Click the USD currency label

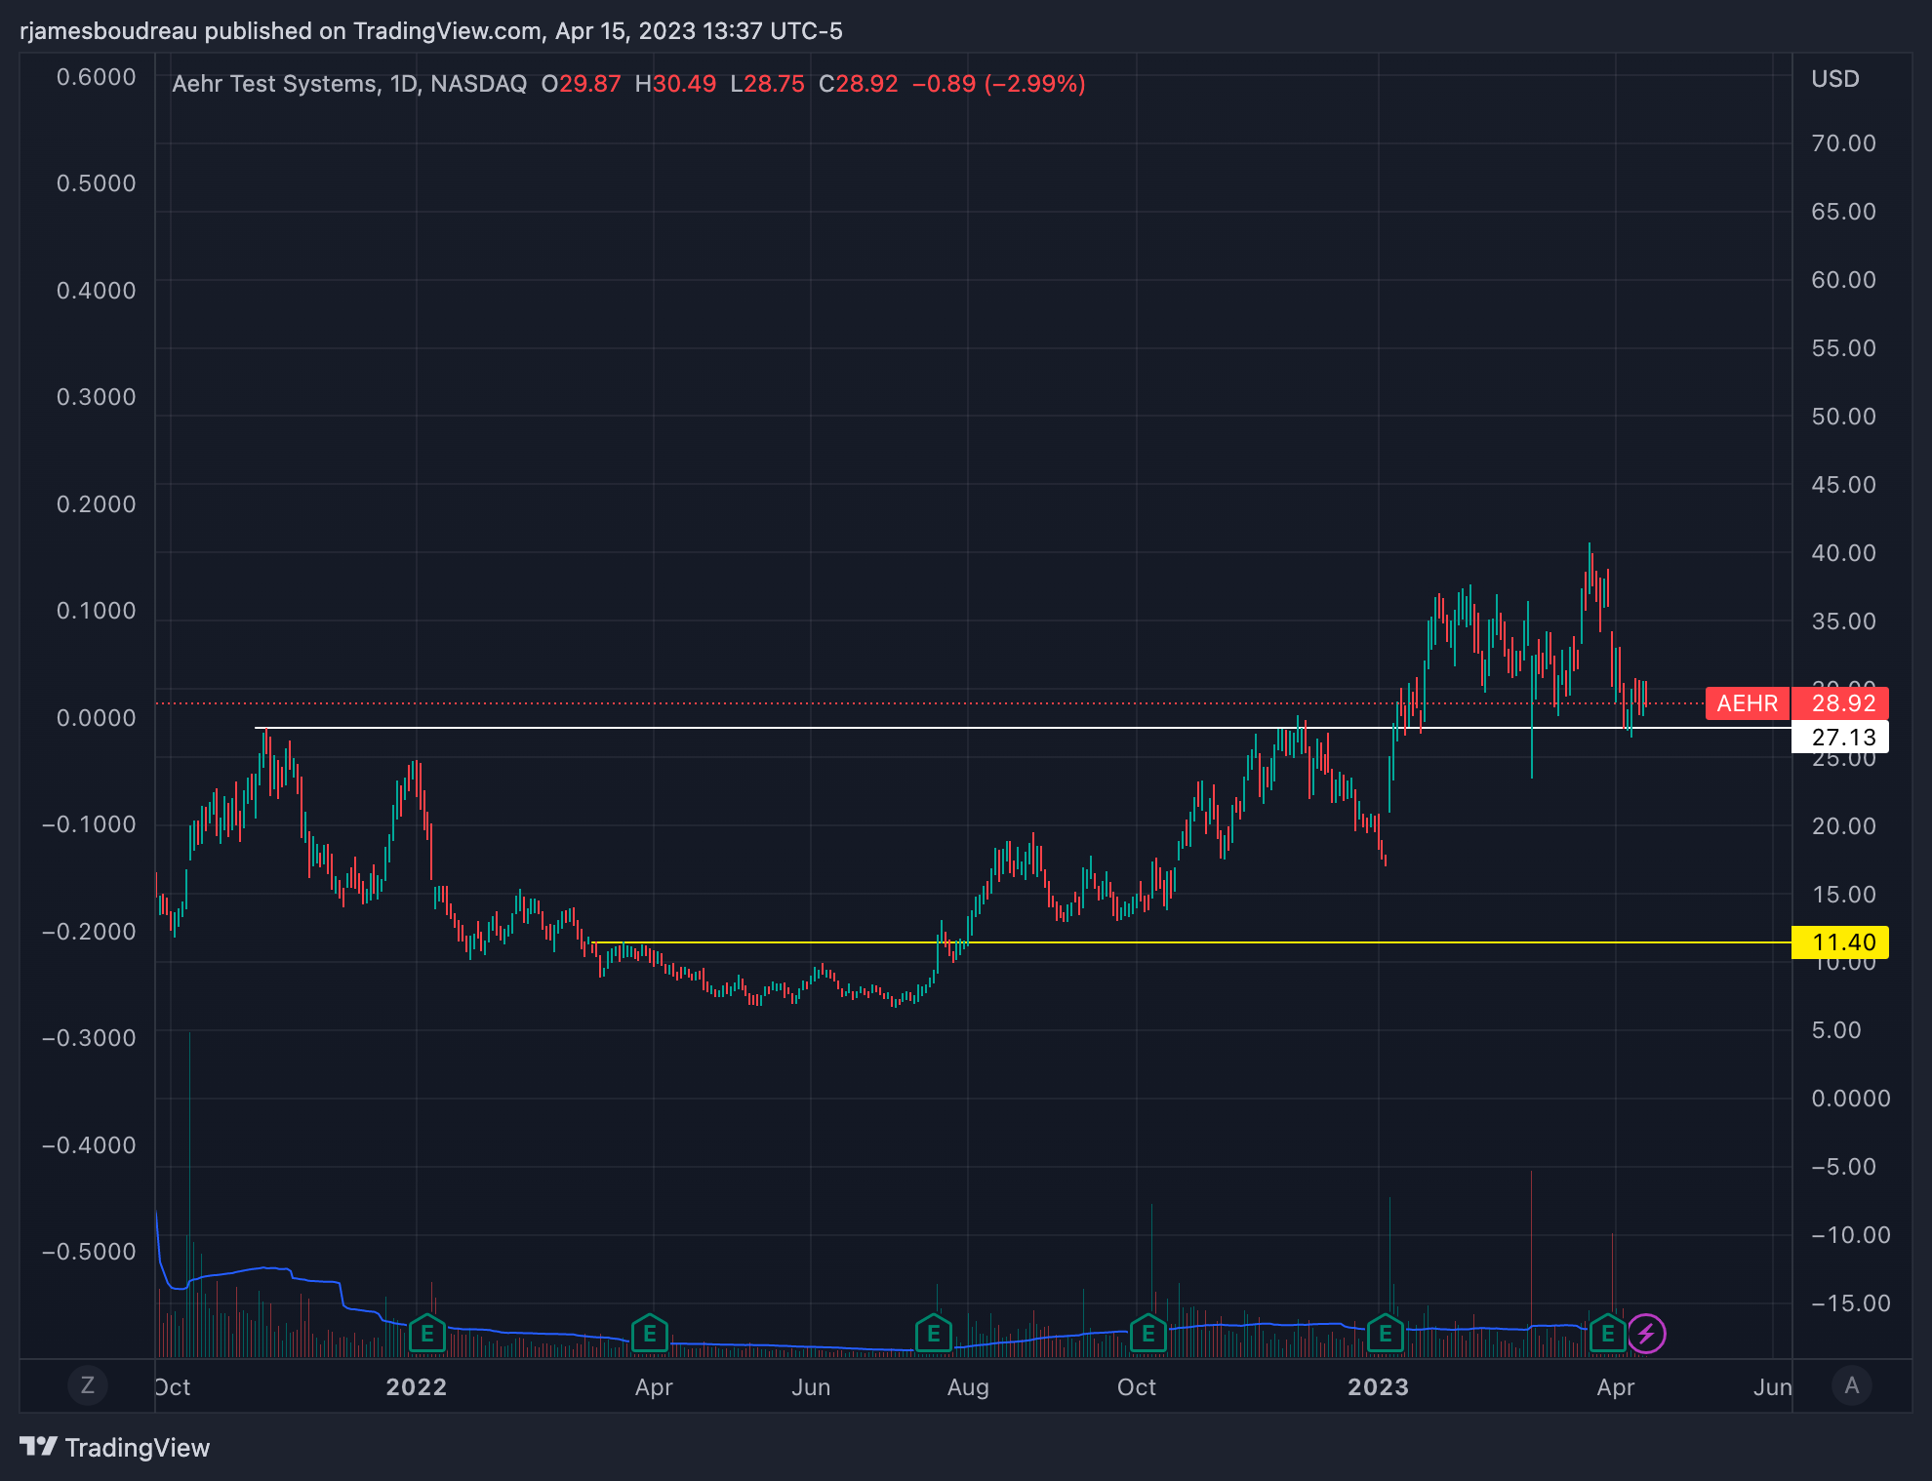[1834, 79]
